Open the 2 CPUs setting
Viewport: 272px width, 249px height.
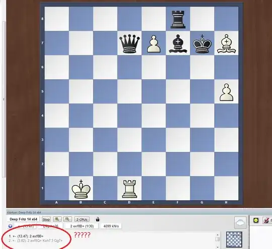(82, 219)
